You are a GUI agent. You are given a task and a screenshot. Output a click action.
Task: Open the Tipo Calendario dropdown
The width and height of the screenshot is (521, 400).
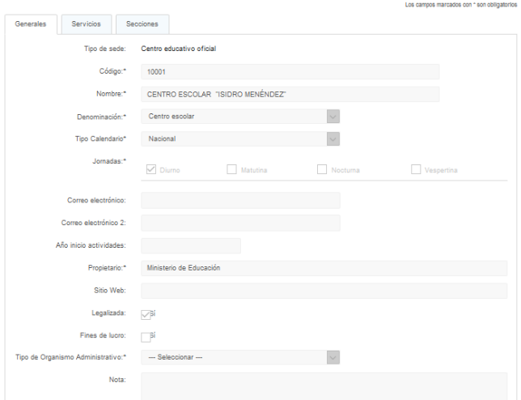333,139
